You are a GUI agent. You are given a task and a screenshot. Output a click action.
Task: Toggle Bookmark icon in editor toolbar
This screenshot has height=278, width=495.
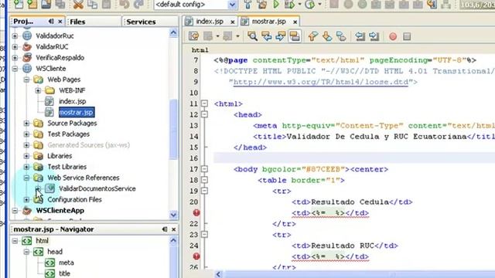click(341, 36)
